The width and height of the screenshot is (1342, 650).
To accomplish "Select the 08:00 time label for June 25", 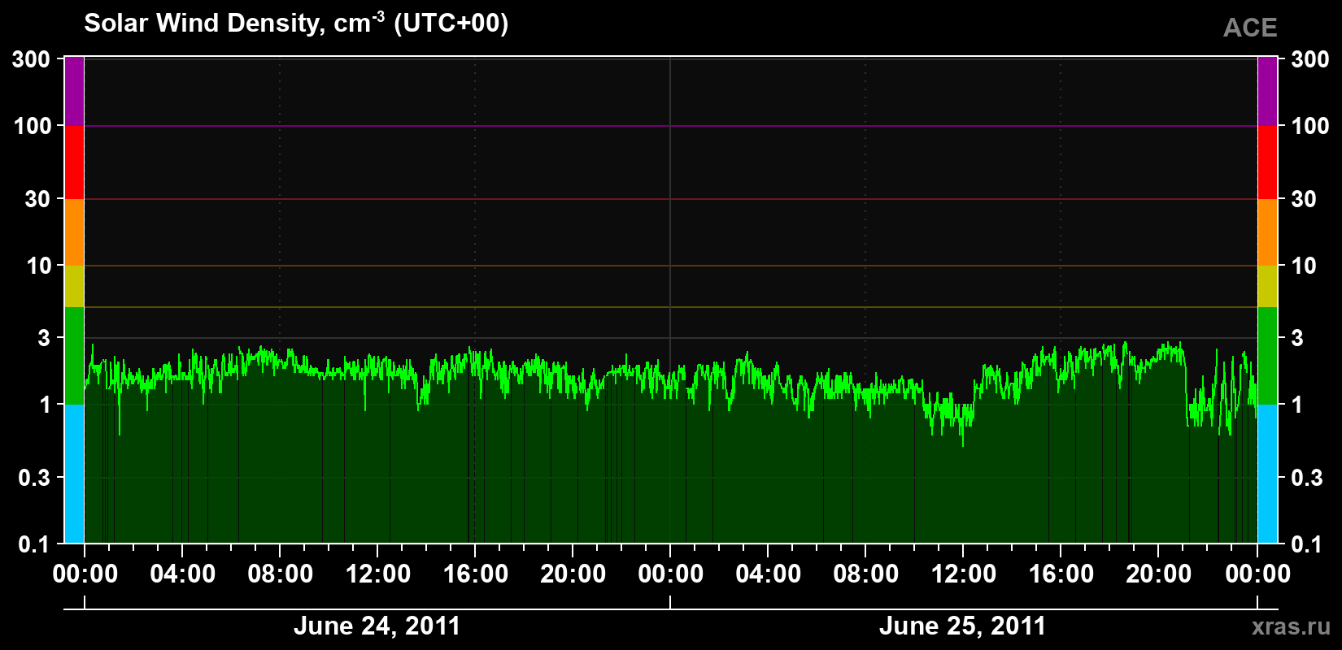I will pos(865,574).
